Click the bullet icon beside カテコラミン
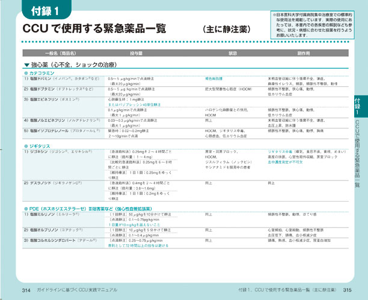Screen dimensions: 368x300 [x=26, y=73]
